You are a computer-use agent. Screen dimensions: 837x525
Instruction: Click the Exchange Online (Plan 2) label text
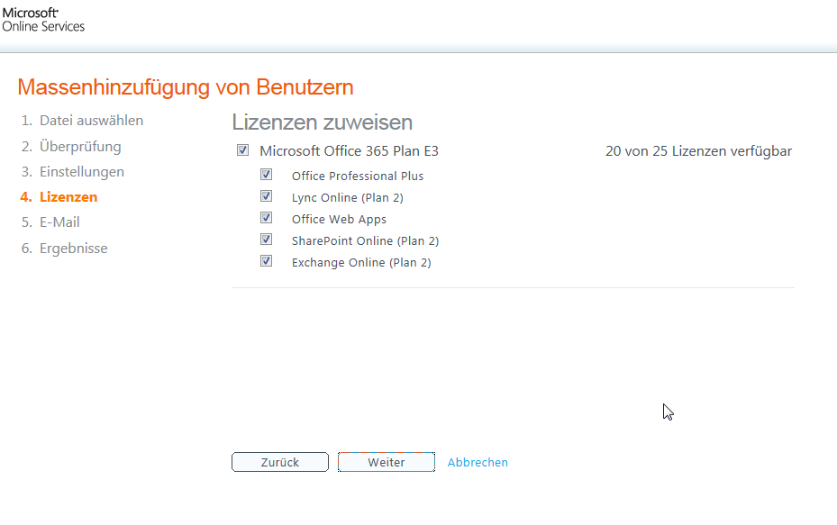tap(361, 262)
